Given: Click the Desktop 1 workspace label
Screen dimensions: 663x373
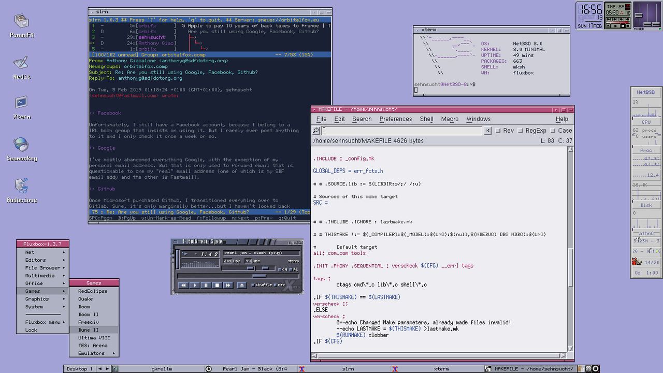Looking at the screenshot, I should [80, 369].
